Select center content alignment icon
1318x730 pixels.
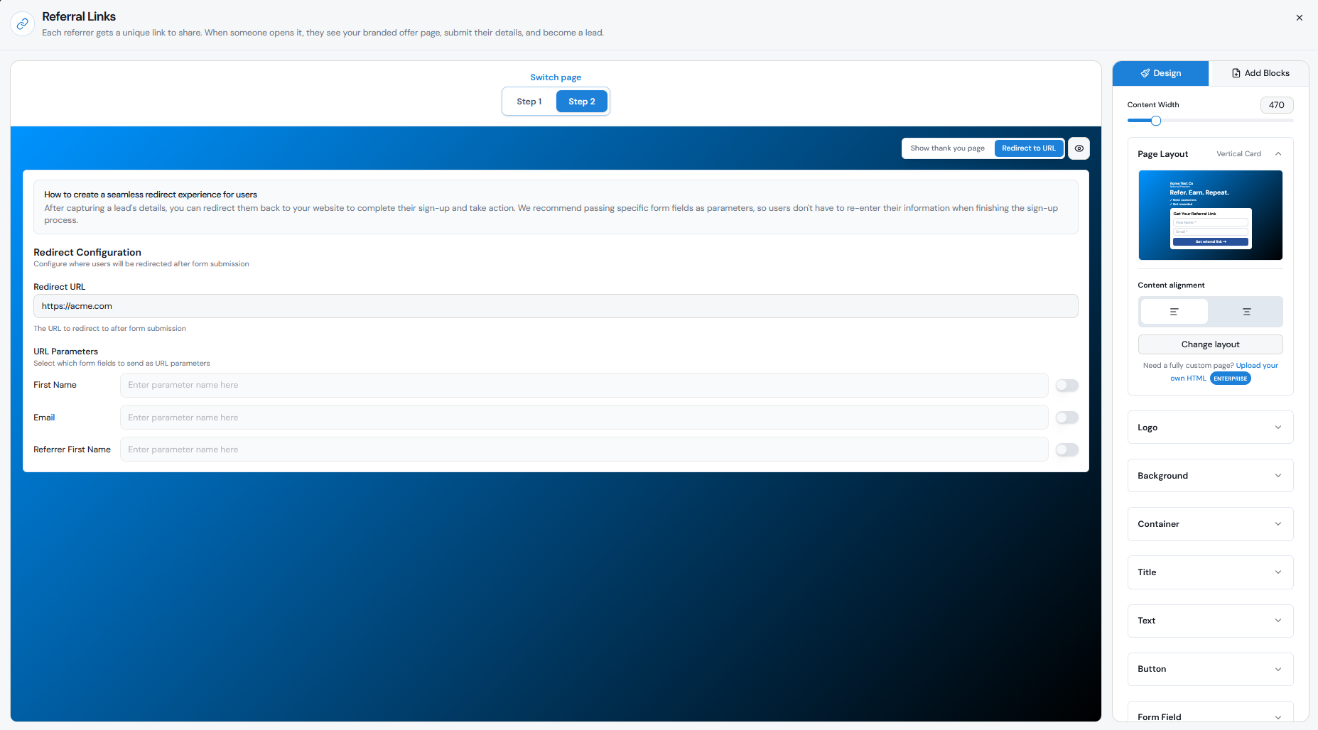tap(1246, 312)
